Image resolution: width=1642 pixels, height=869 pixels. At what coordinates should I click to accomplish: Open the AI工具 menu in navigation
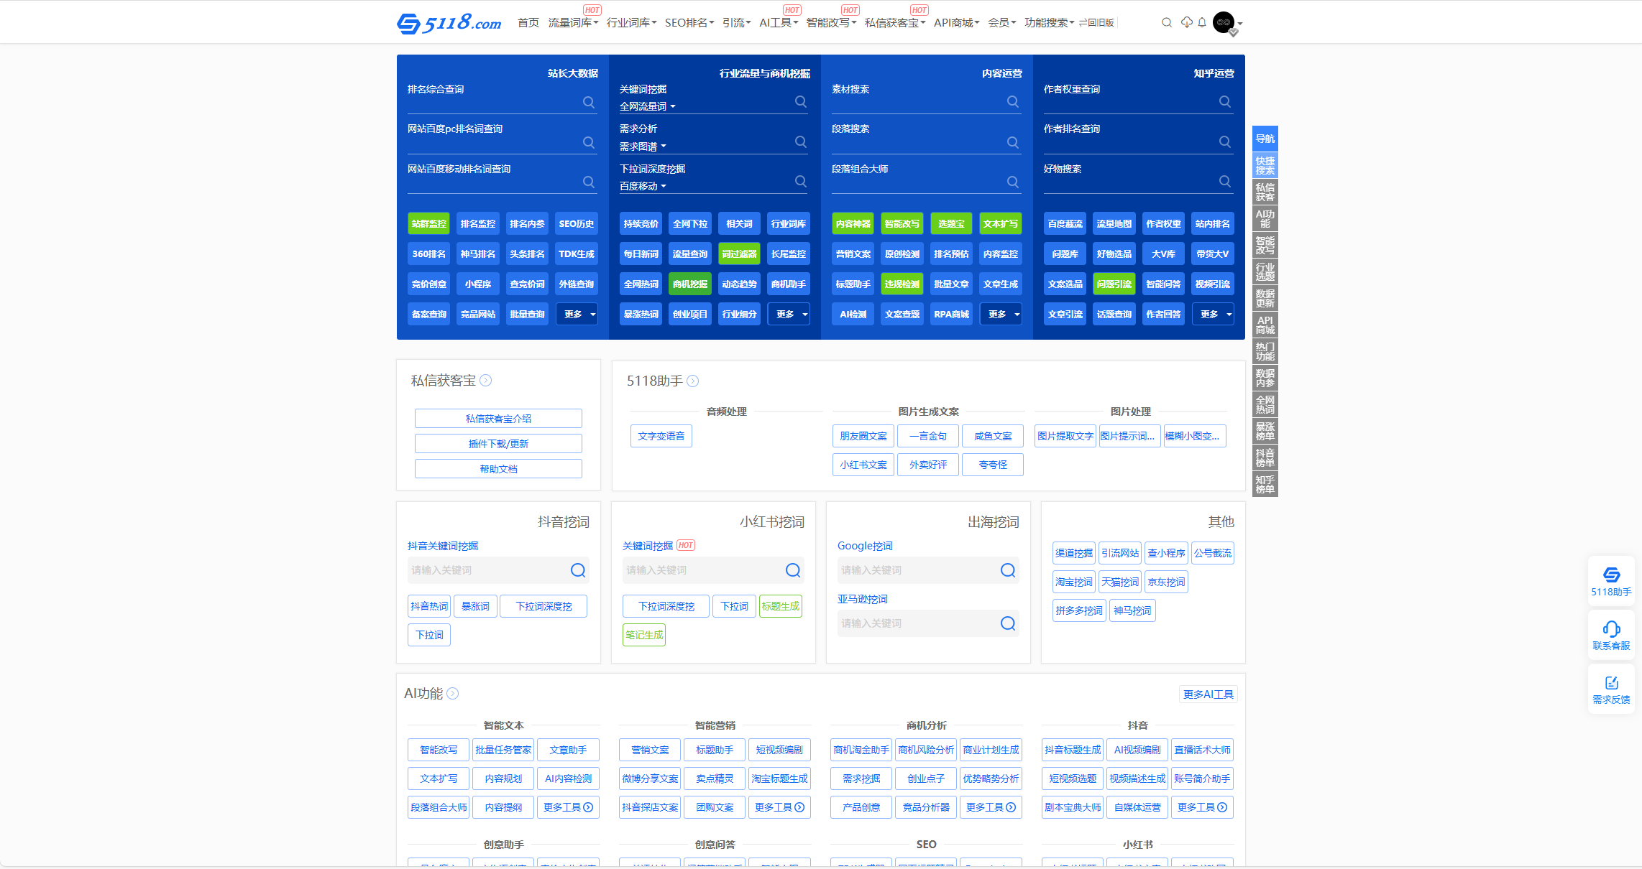779,23
